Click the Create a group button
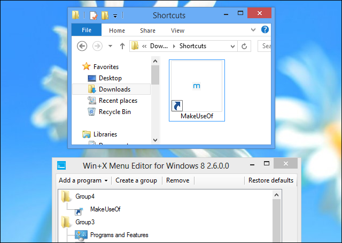342x243 pixels. click(x=136, y=180)
